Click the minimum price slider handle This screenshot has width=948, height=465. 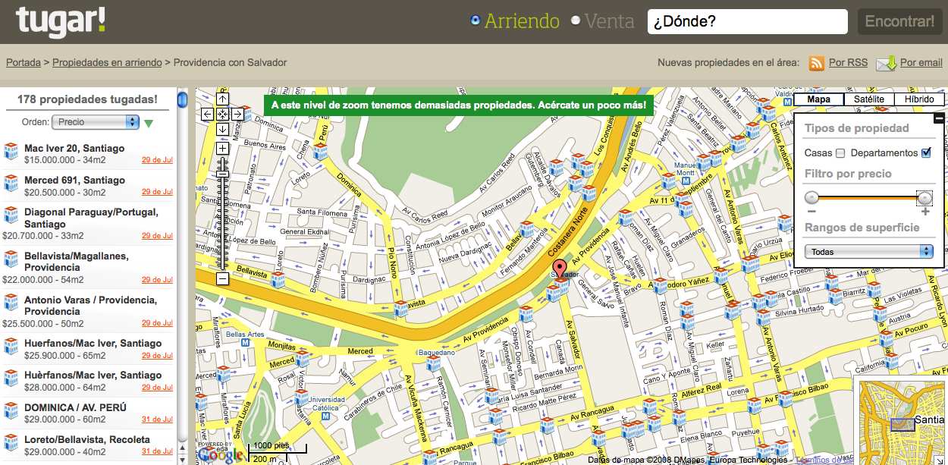[x=812, y=198]
